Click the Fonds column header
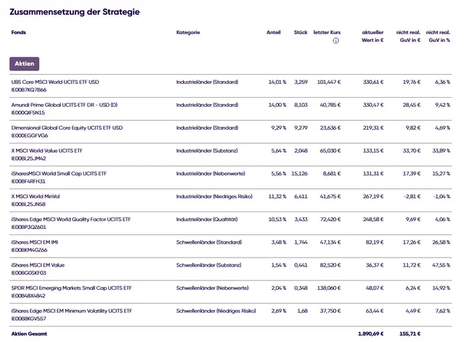475x342 pixels. coord(18,32)
